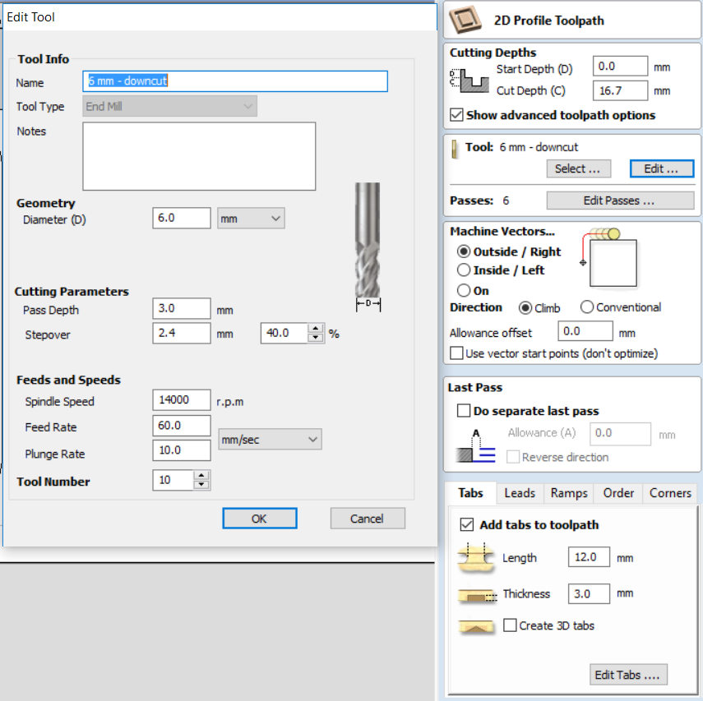Switch to the Ramps tab
Image resolution: width=703 pixels, height=701 pixels.
569,493
